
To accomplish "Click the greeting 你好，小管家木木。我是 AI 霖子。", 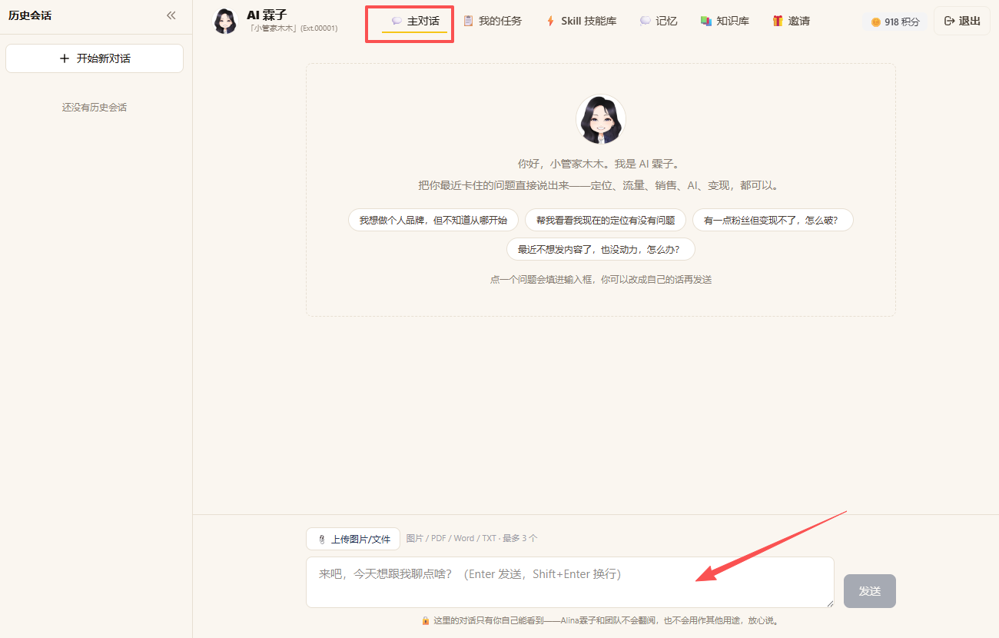I will tap(599, 164).
